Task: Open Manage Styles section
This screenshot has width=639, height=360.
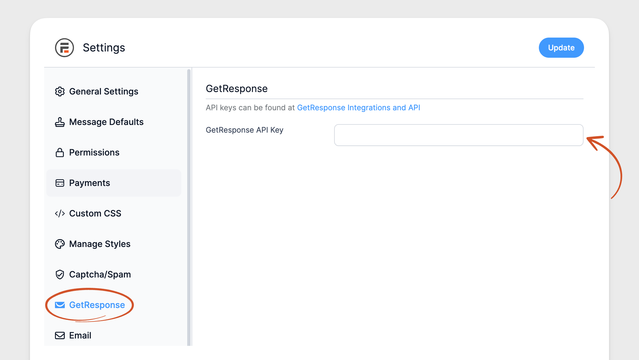Action: [114, 244]
